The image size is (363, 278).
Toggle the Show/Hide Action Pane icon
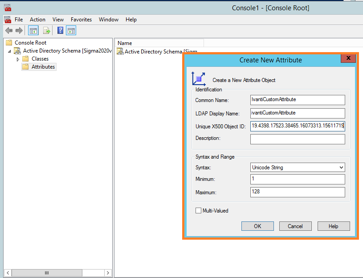[x=71, y=30]
